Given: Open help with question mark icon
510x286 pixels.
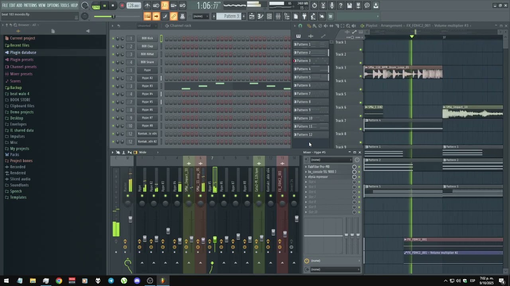Looking at the screenshot, I should click(341, 6).
